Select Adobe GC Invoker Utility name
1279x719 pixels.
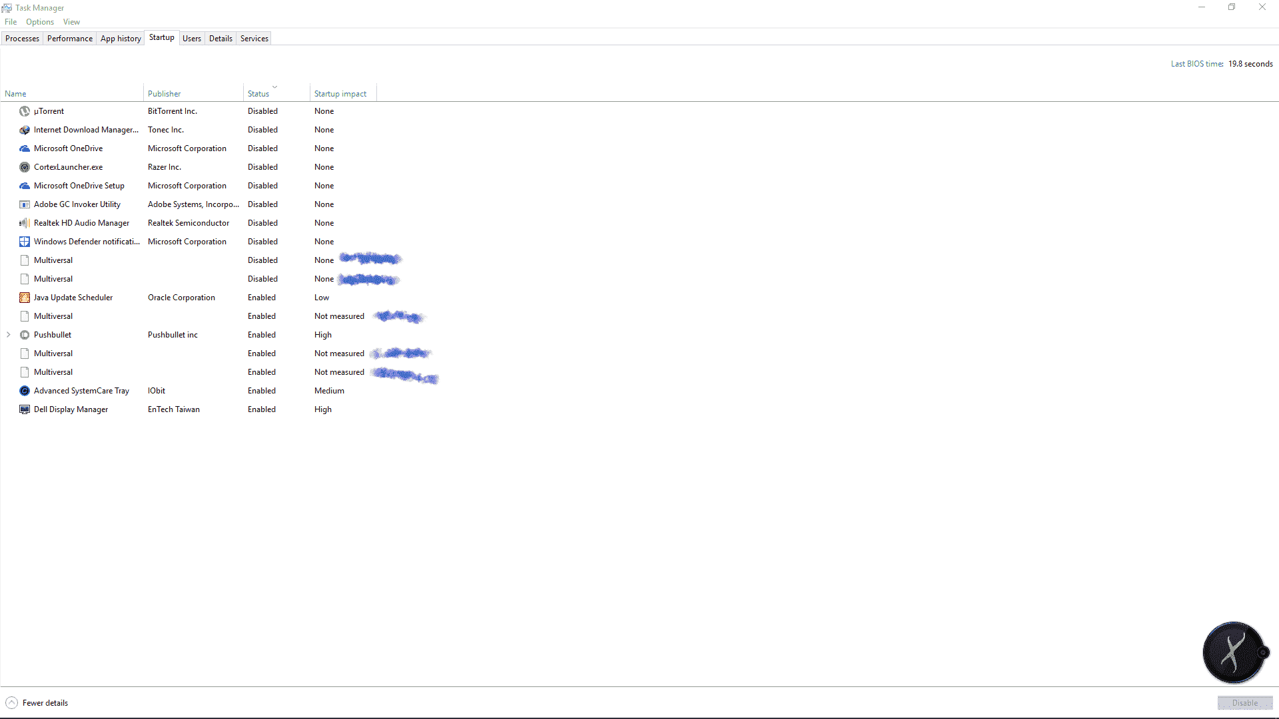coord(77,204)
